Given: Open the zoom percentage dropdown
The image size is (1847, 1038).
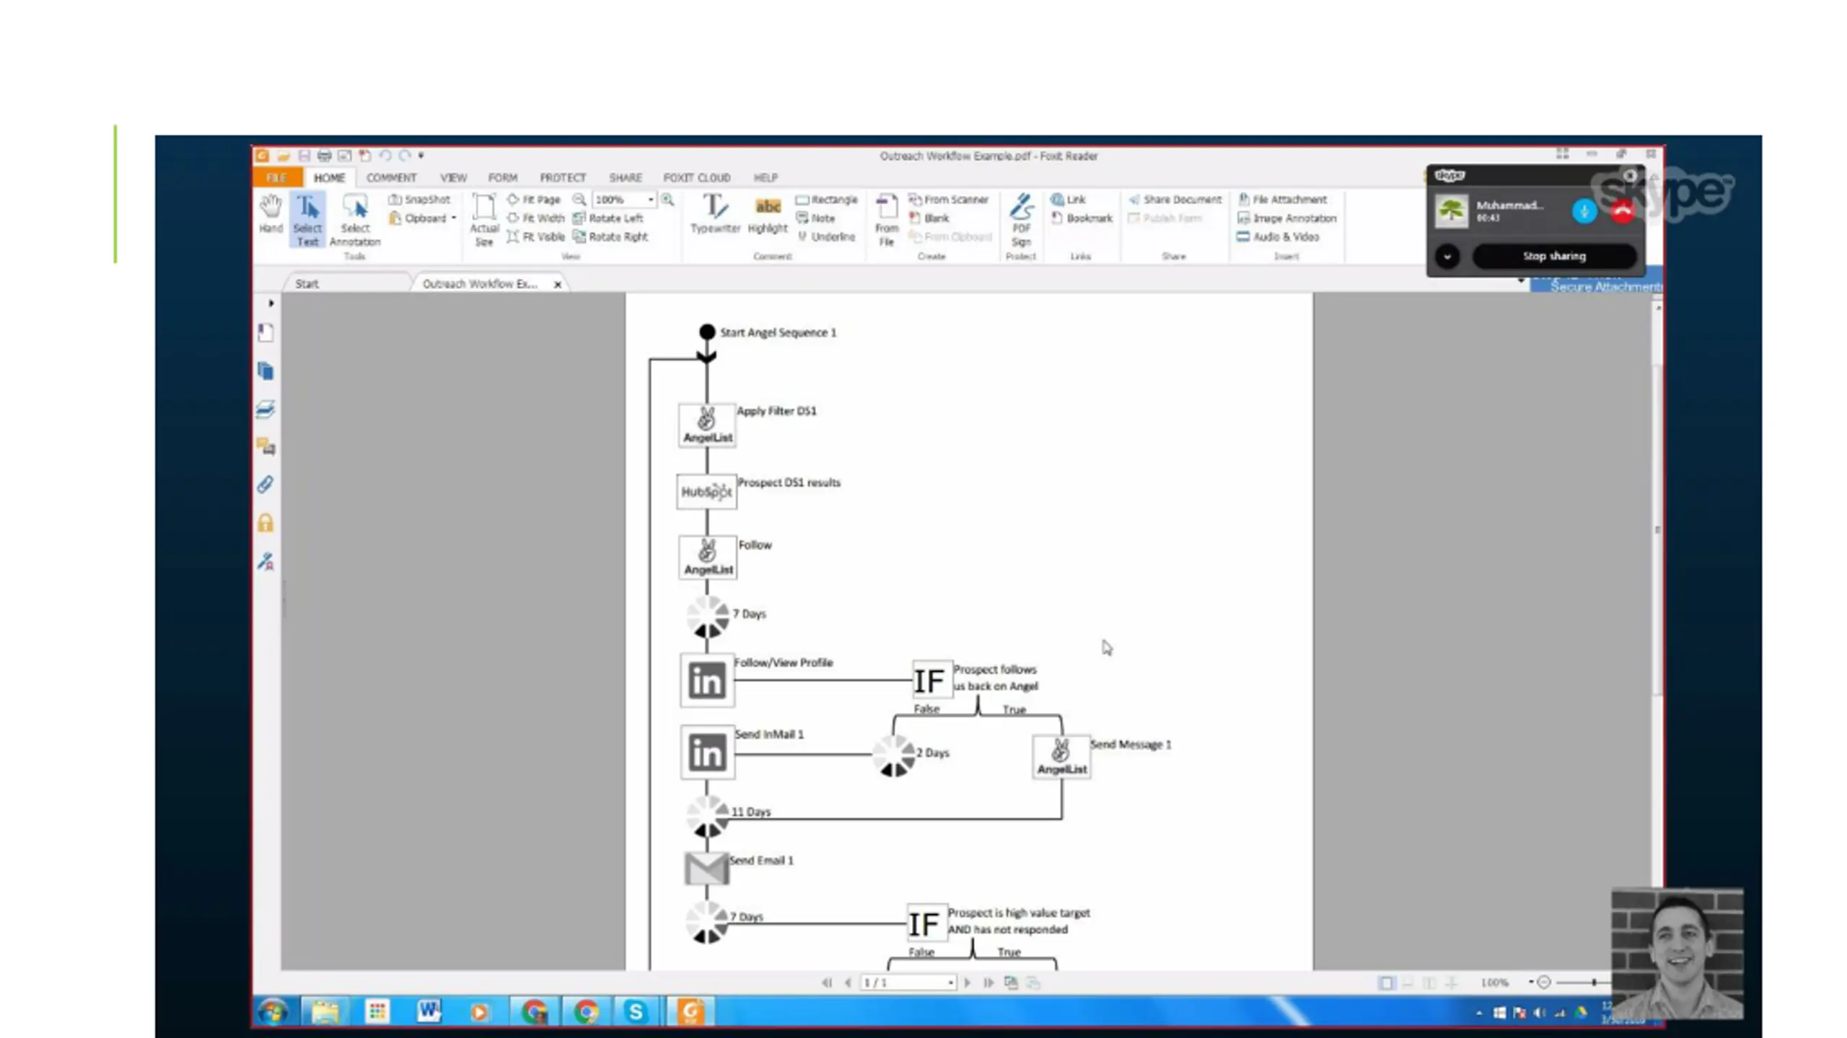Looking at the screenshot, I should coord(651,200).
